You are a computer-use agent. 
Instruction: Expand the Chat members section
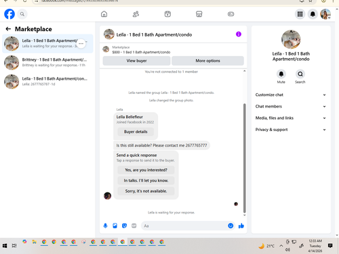[x=291, y=106]
